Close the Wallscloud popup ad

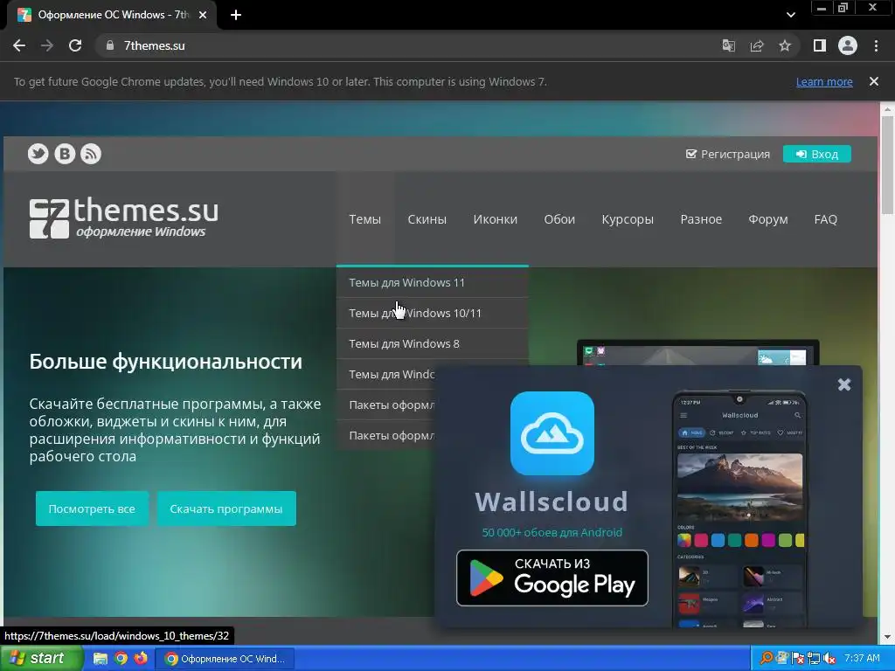tap(844, 384)
